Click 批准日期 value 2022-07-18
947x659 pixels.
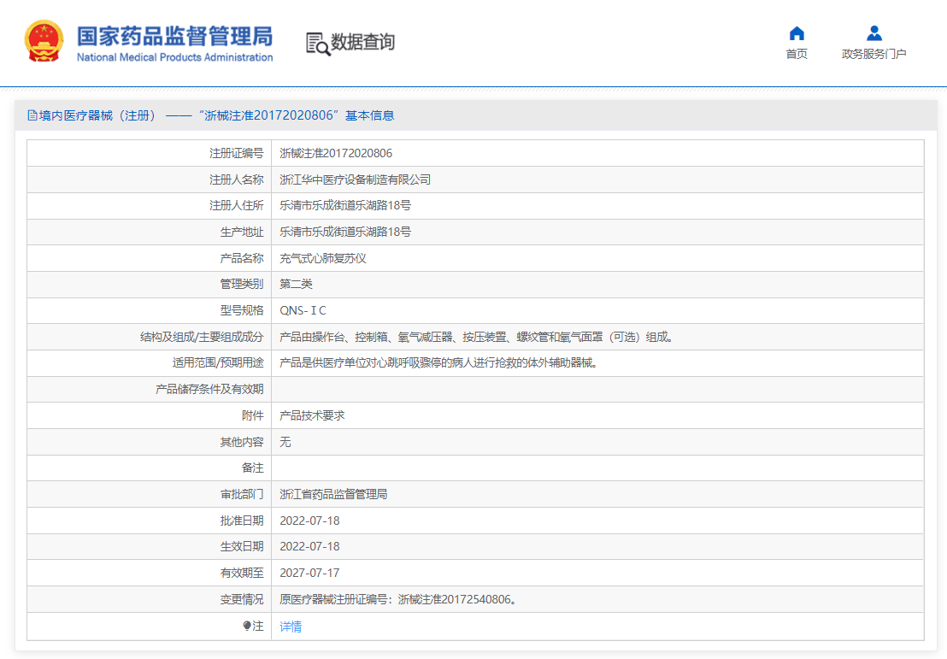coord(310,521)
